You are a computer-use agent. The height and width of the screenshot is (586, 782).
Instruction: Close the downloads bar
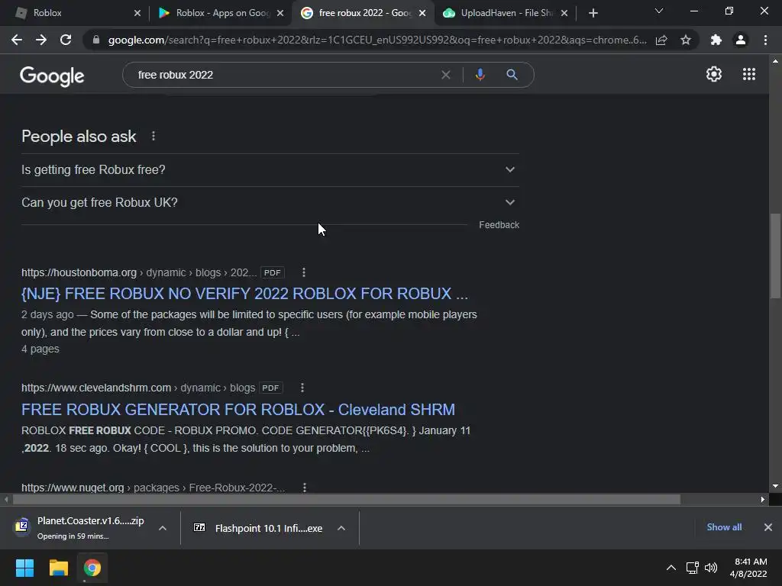click(x=768, y=527)
